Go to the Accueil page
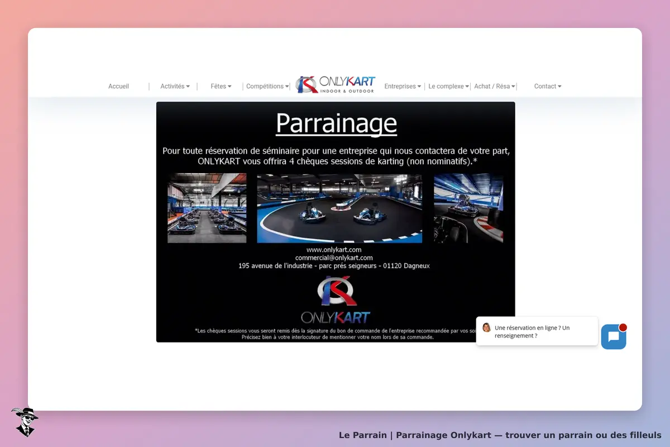This screenshot has height=447, width=670. tap(118, 87)
